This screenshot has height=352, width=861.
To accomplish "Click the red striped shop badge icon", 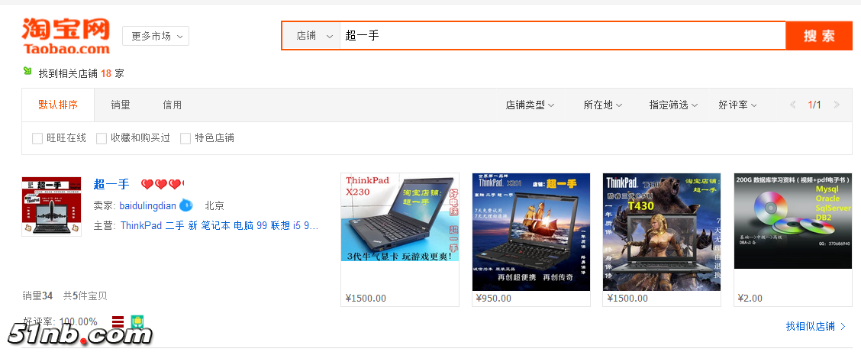I will point(117,321).
